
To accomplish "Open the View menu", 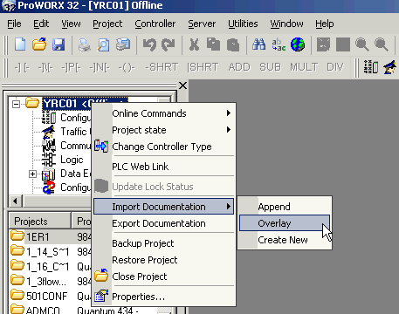I will tap(71, 24).
